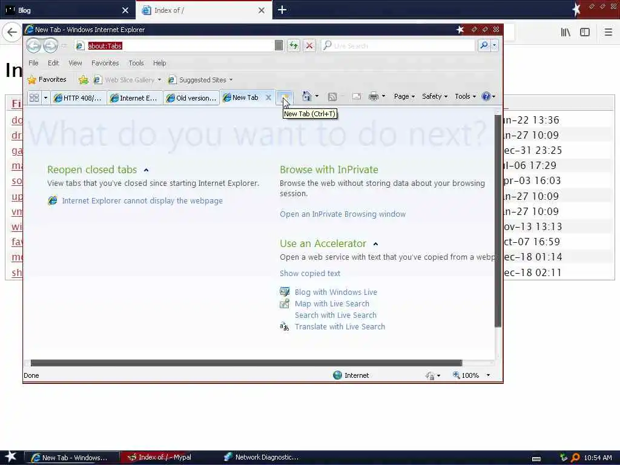Go back with the Internet Explorer back arrow
The width and height of the screenshot is (620, 465).
34,46
